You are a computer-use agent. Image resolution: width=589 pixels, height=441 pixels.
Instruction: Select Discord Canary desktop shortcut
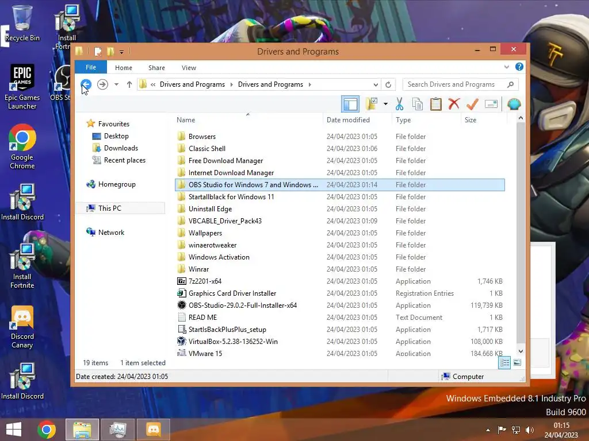(22, 327)
